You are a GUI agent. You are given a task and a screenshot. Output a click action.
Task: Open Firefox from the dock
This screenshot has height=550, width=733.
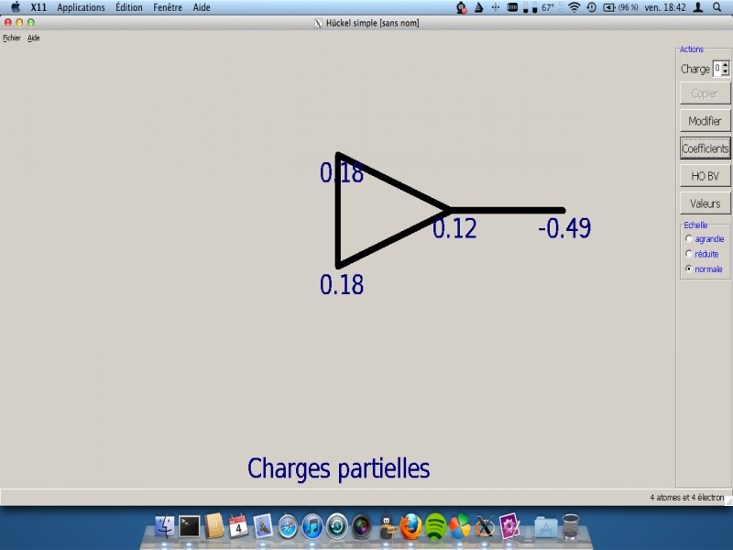tap(410, 526)
